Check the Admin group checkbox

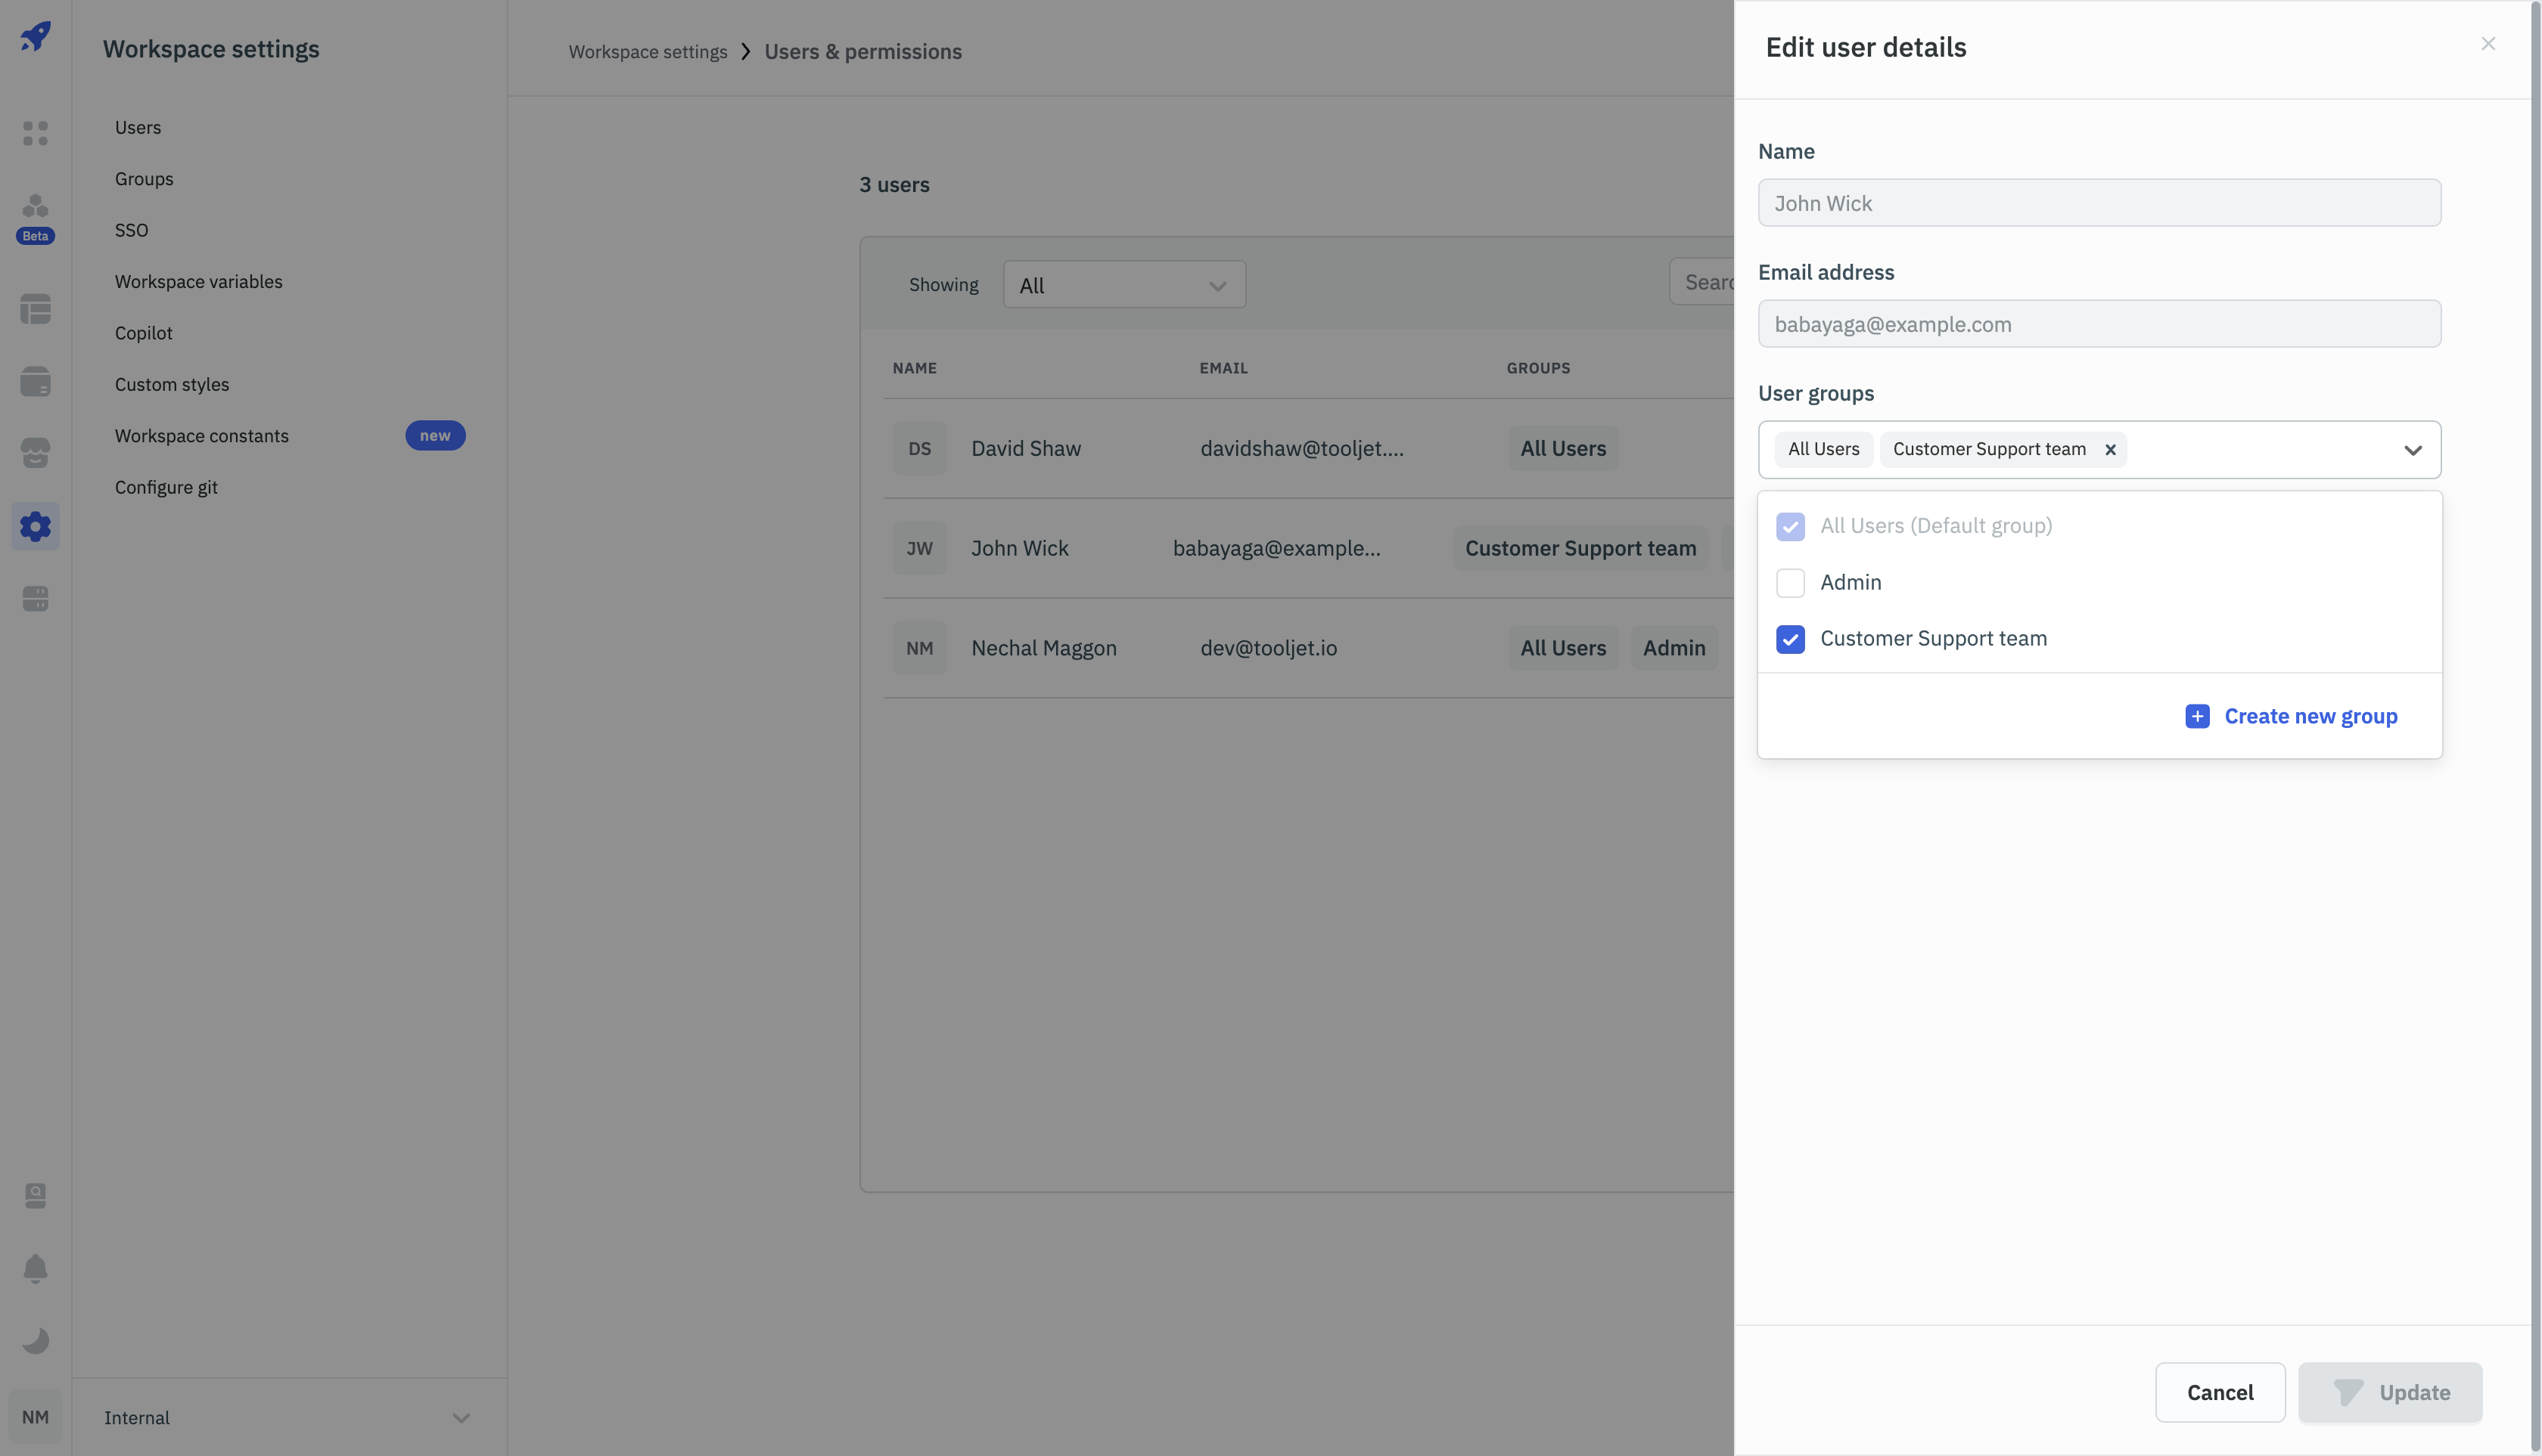(1789, 583)
